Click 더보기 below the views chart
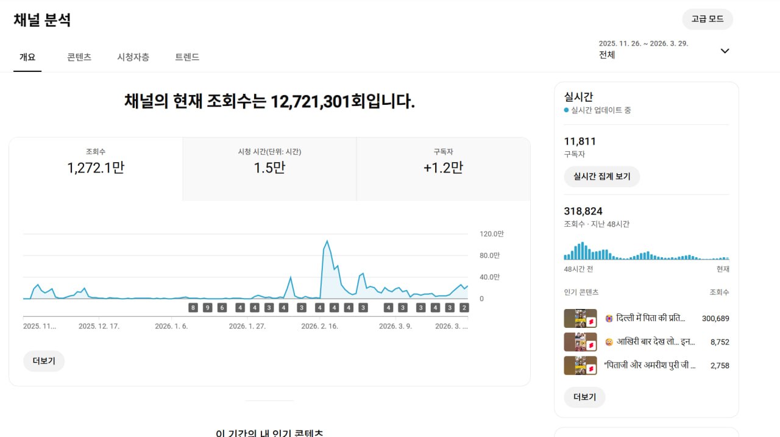 44,361
